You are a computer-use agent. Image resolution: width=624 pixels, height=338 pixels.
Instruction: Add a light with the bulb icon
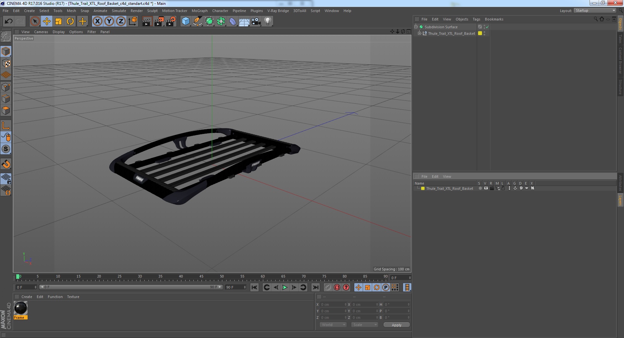(x=267, y=21)
